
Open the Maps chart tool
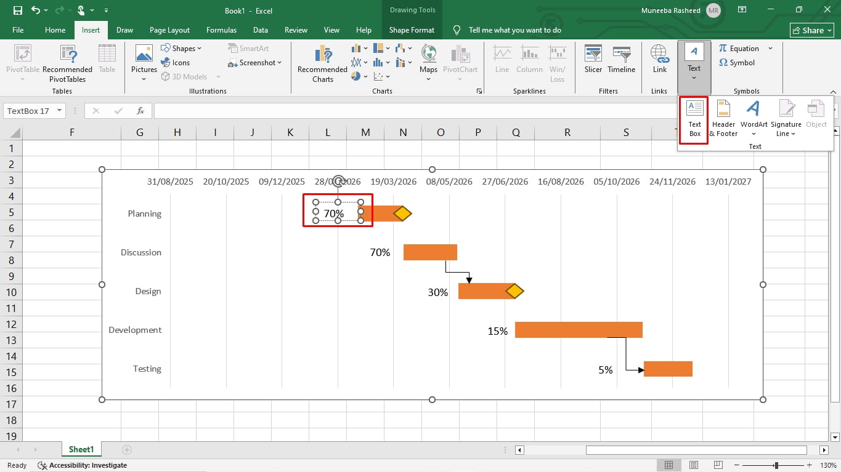point(428,63)
